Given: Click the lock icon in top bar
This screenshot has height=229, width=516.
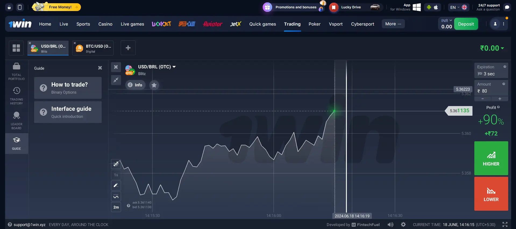Looking at the screenshot, I should tap(9, 7).
